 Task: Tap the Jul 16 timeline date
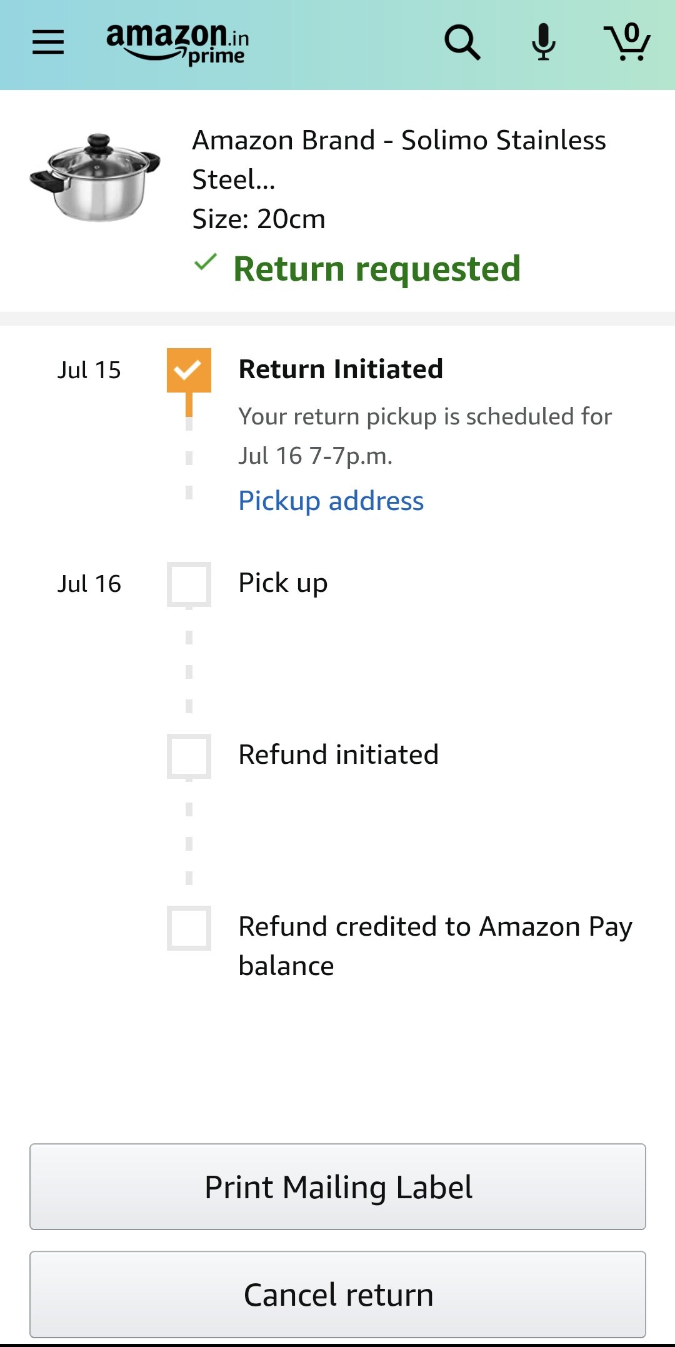89,584
